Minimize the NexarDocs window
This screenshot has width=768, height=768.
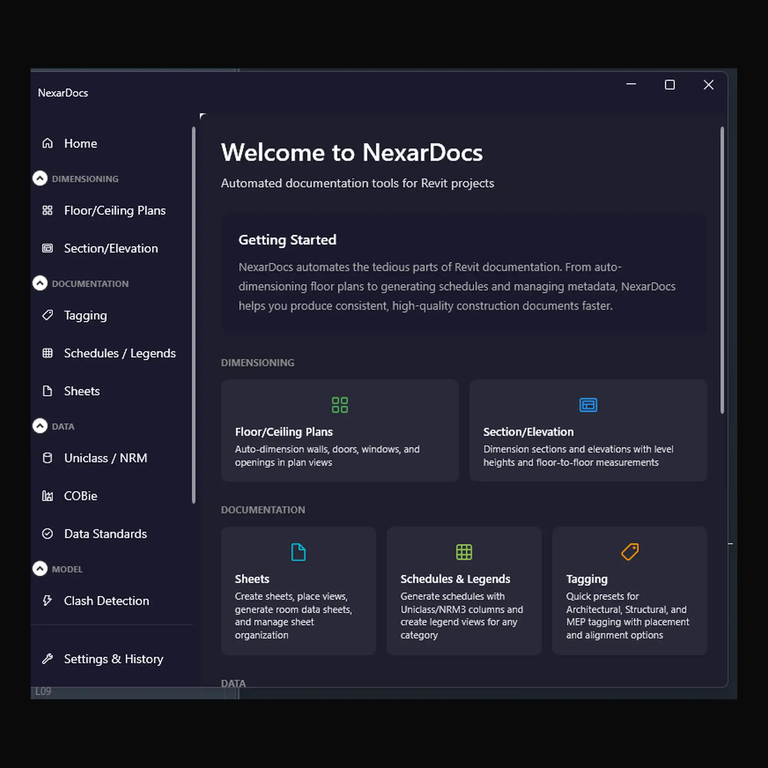[631, 84]
